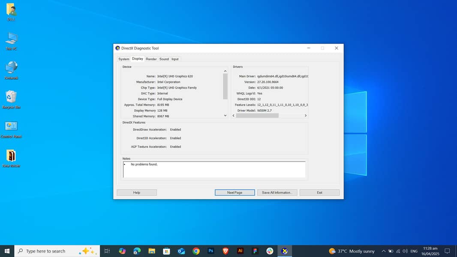Select the Recycle Bin desktop icon
The image size is (457, 257).
pos(11,99)
